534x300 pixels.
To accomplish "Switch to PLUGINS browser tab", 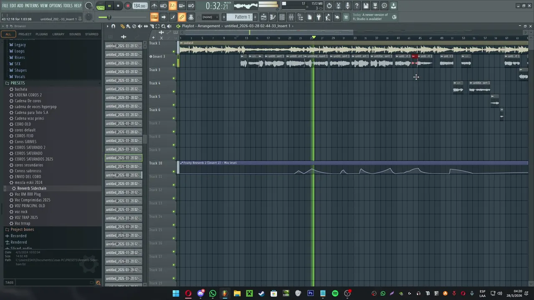I will pos(41,34).
